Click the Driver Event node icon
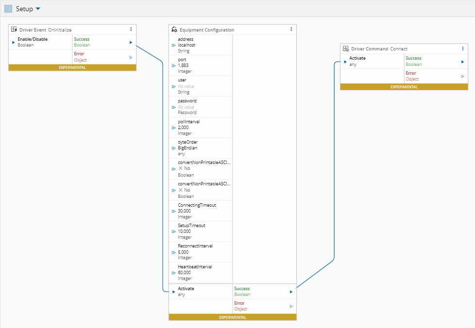475x328 pixels. [x=14, y=29]
